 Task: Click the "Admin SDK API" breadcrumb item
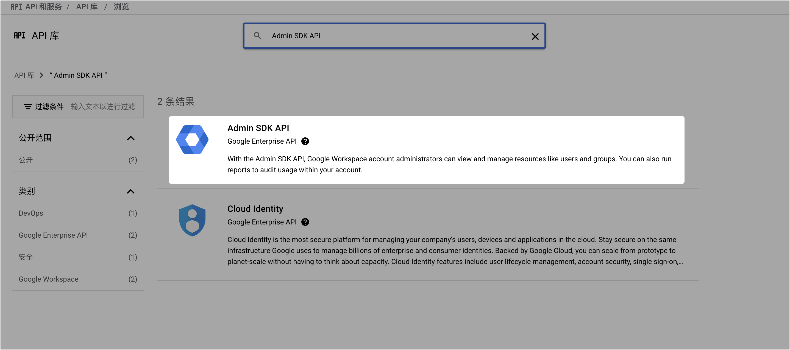[78, 75]
